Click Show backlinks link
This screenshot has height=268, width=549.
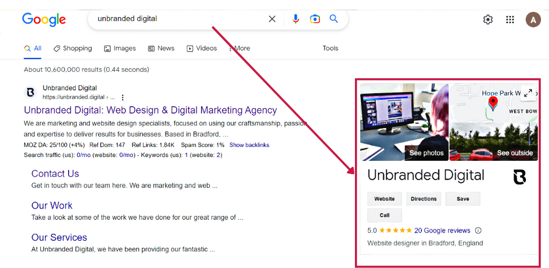[x=249, y=145]
